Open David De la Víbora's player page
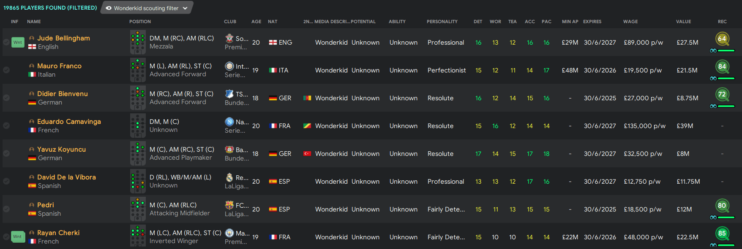The image size is (742, 249). click(66, 177)
